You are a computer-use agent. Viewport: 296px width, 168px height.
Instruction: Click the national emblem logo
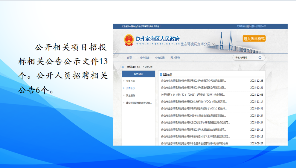(x=129, y=40)
